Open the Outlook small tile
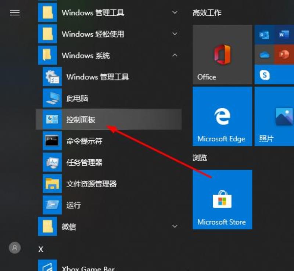Screen dimensions: 294x271 click(x=264, y=35)
